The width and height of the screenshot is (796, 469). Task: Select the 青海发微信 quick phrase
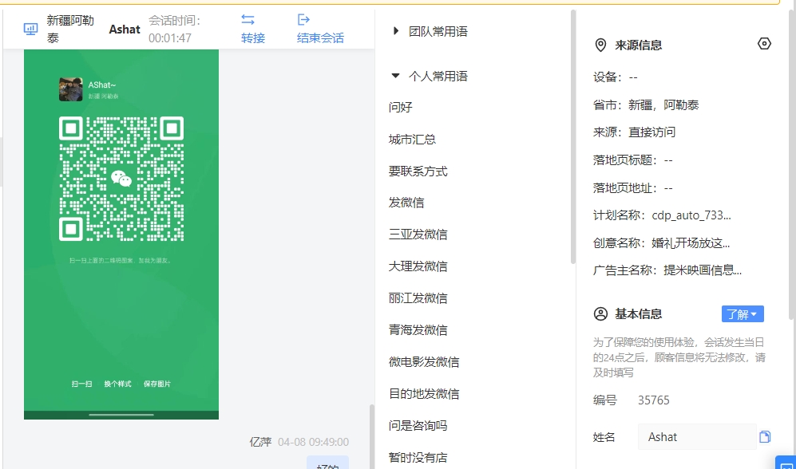point(418,330)
